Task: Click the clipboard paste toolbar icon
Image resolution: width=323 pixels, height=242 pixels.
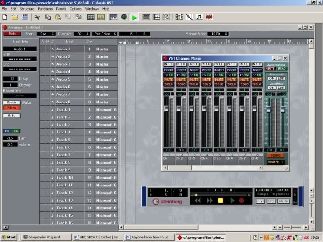Action: (x=58, y=17)
